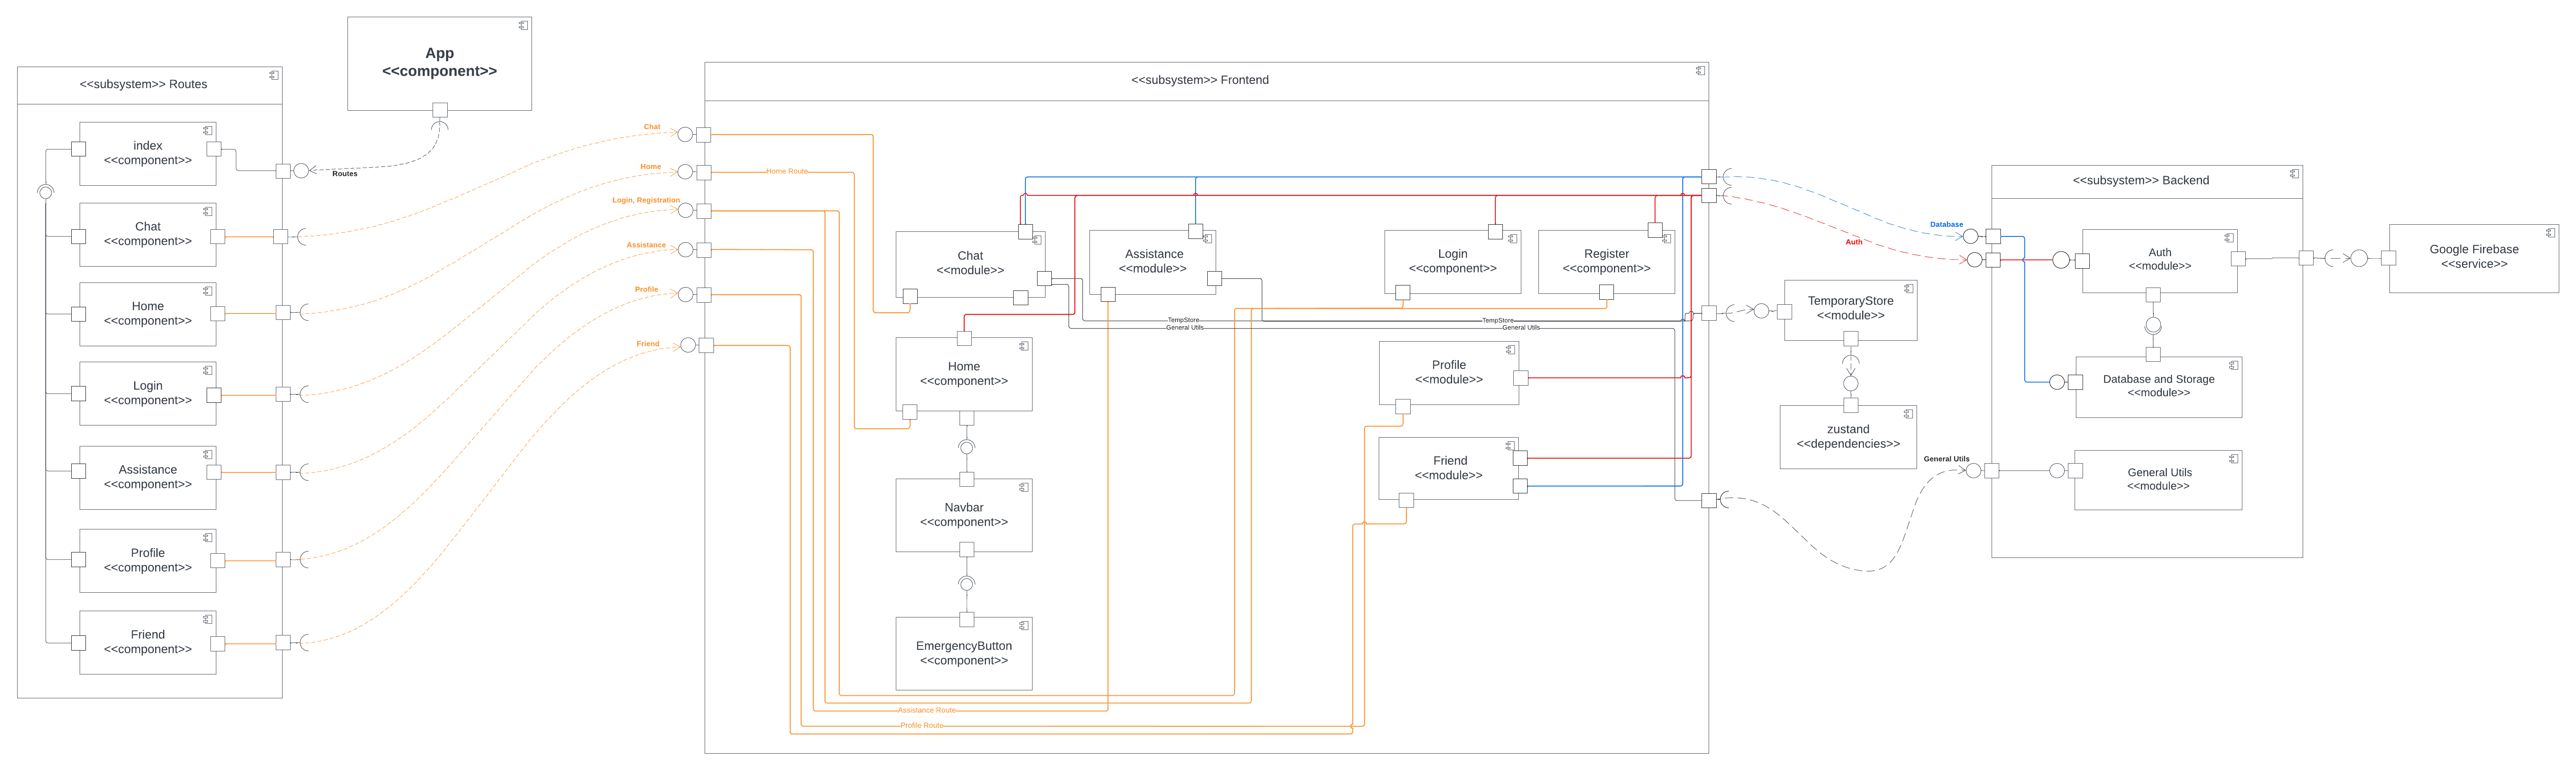
Task: Click the component icon on the Chat module in Frontend
Action: (1038, 240)
